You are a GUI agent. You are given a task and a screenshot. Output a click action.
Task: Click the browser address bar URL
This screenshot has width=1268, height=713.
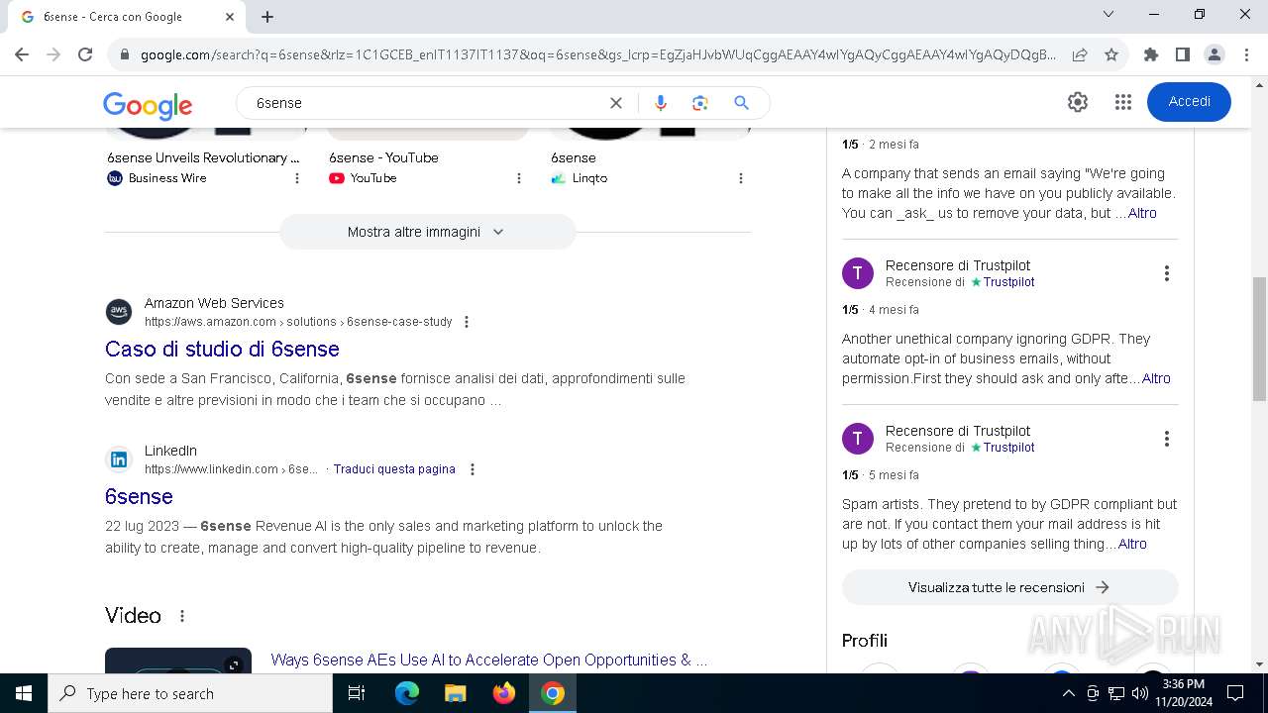pos(597,54)
